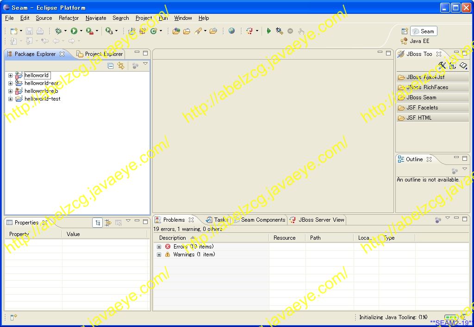Open the JSF HTML palette group
Screen dimensions: 474x327
coord(433,118)
